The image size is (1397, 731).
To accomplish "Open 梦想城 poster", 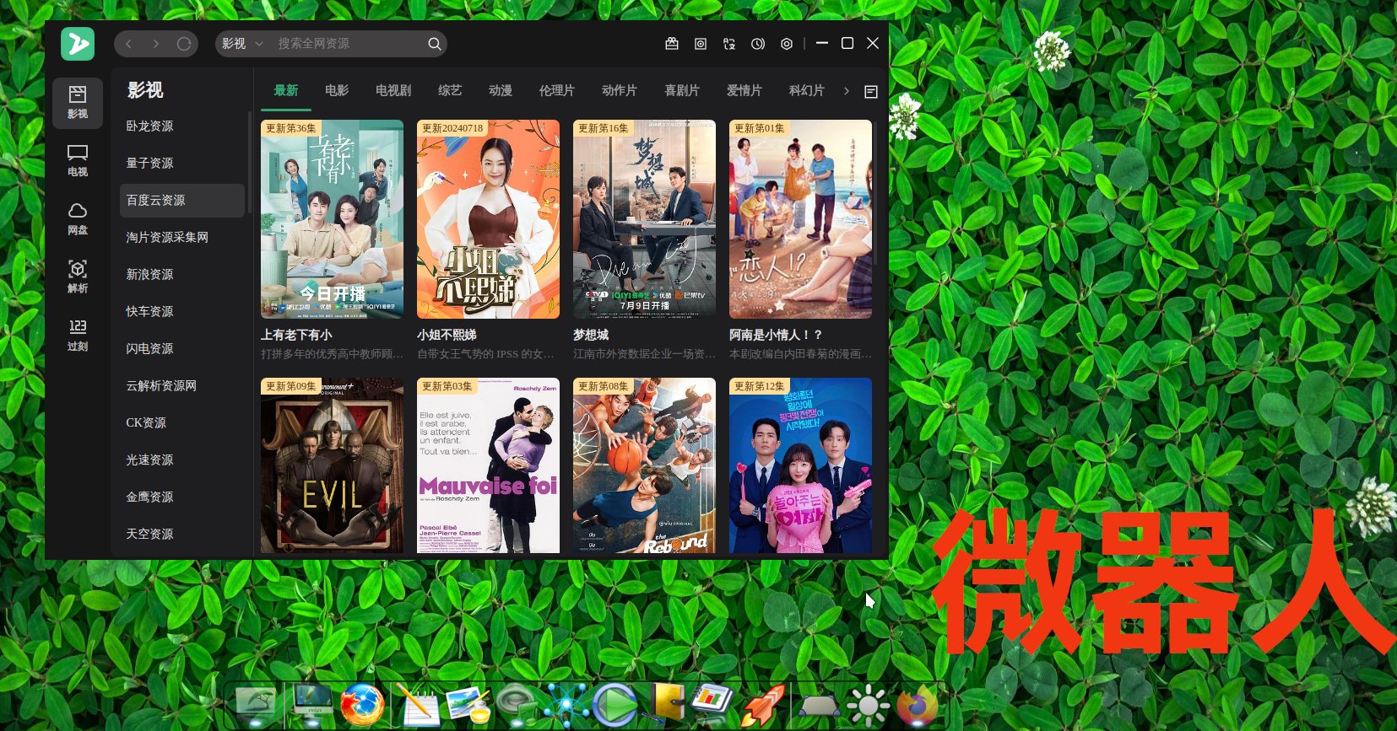I will pos(644,219).
